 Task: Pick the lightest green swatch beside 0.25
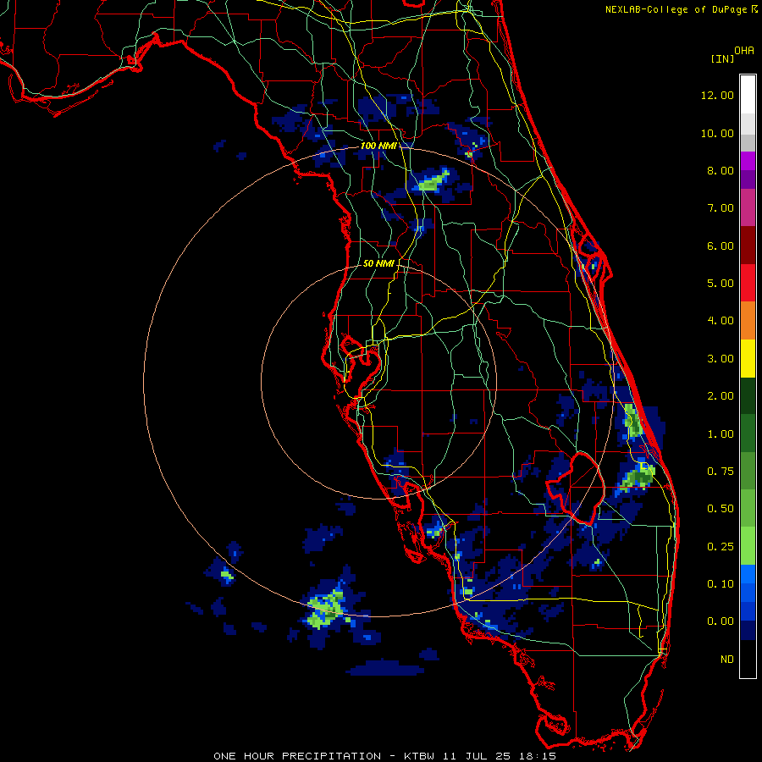tap(748, 546)
